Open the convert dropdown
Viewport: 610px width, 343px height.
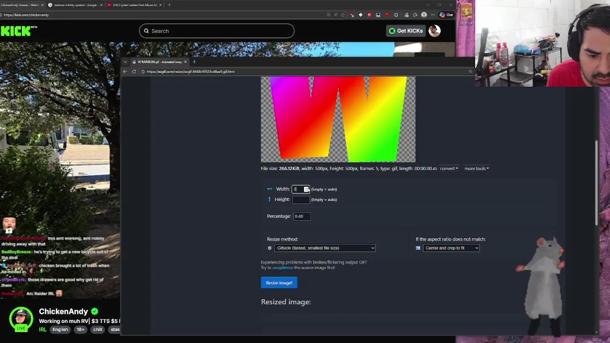click(x=449, y=169)
